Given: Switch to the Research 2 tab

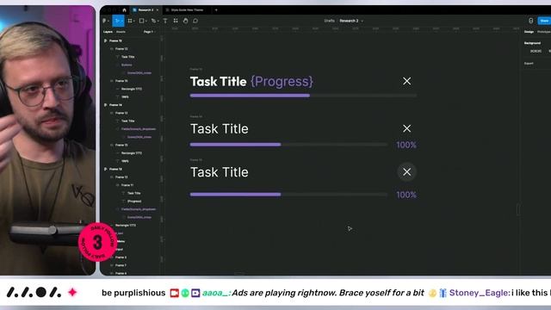Looking at the screenshot, I should [x=145, y=9].
